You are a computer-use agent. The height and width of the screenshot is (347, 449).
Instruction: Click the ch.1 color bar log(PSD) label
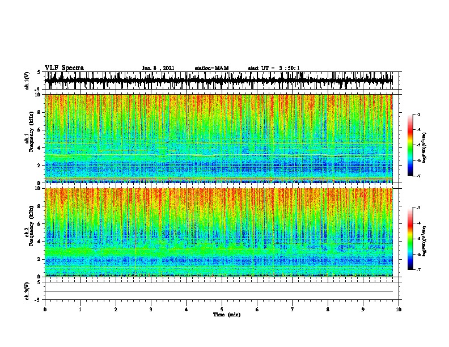pos(425,147)
